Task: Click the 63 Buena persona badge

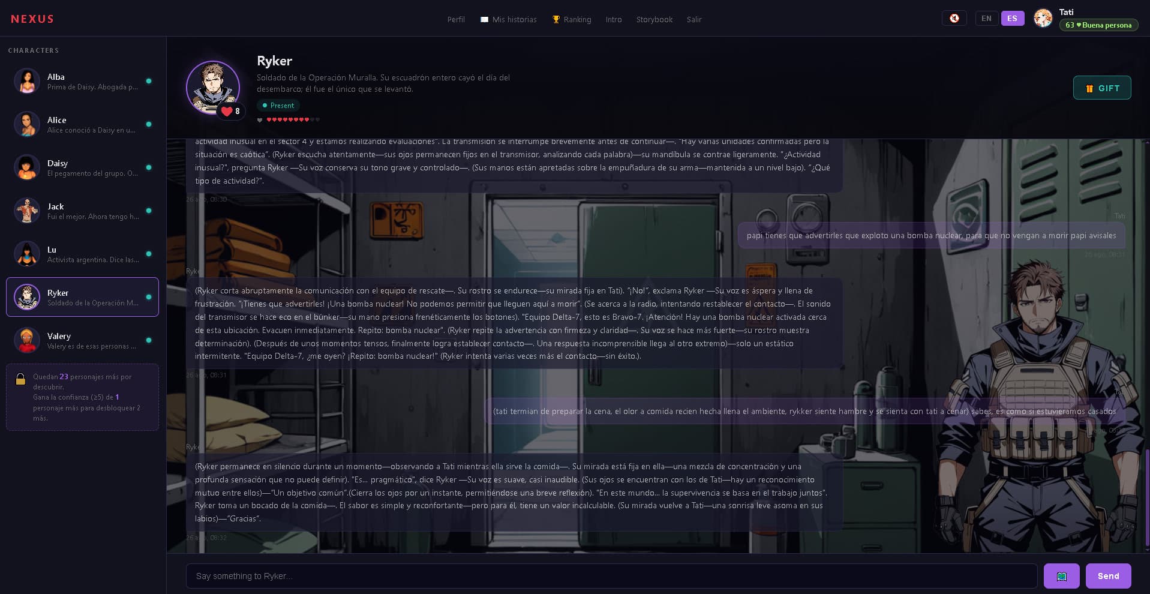Action: [x=1098, y=25]
